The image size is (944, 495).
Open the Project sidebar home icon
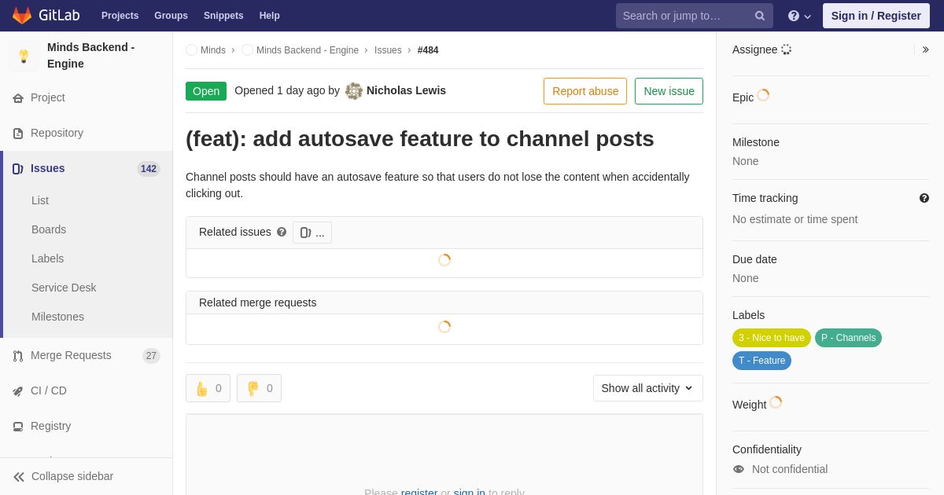pos(18,98)
